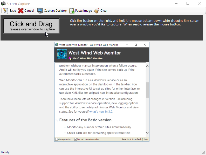206x155 pixels.
Task: Click the Ready status bar text
Action: [5, 152]
